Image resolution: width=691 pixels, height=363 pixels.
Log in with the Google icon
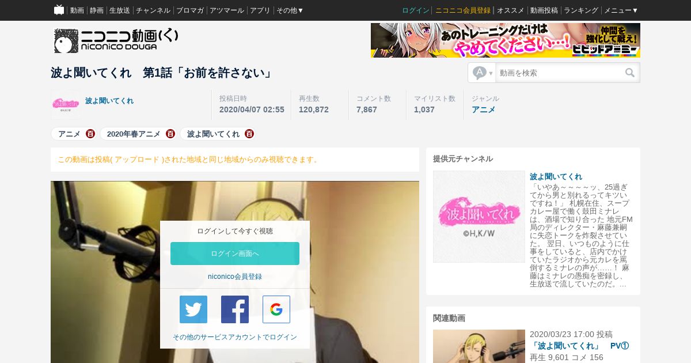pyautogui.click(x=276, y=309)
